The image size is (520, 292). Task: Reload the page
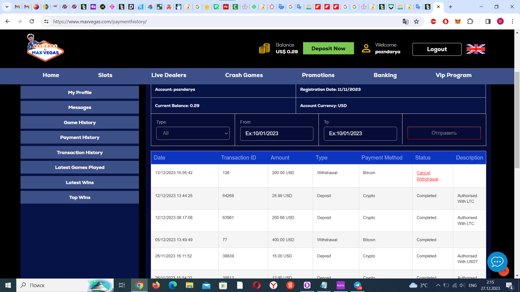pyautogui.click(x=32, y=21)
